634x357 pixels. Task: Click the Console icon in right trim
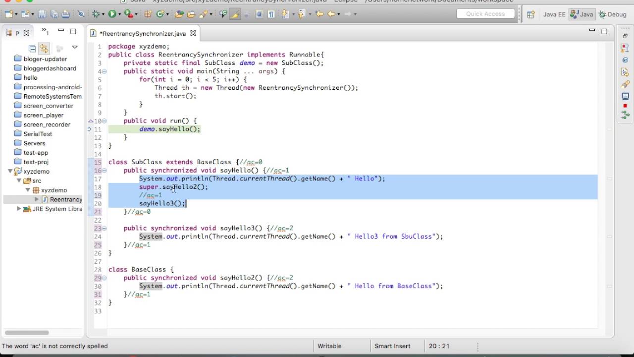[625, 96]
